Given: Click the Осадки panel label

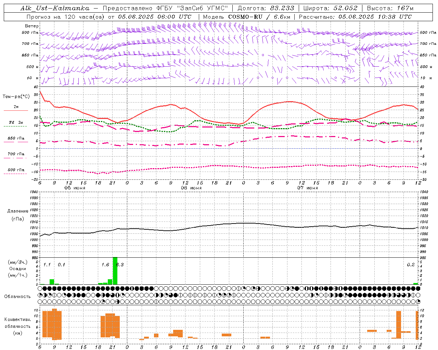Looking at the screenshot, I should click(x=17, y=269).
